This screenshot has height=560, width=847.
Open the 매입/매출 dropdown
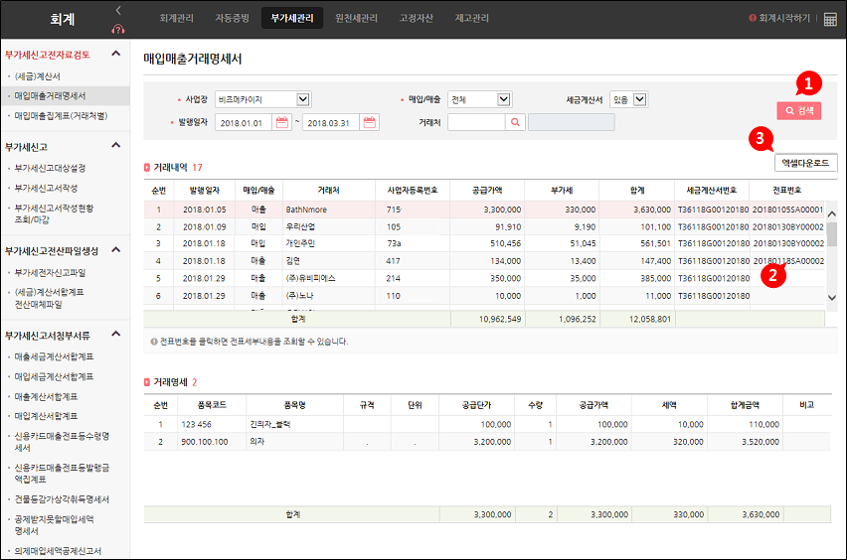[480, 99]
